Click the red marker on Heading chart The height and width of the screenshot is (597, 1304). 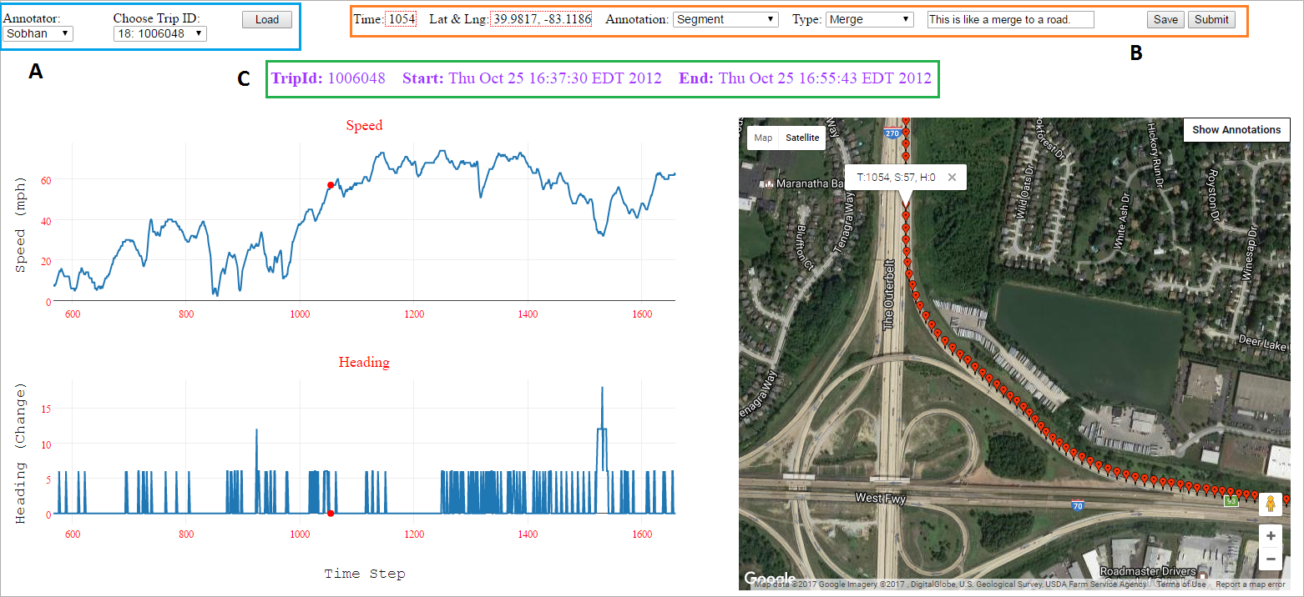tap(331, 514)
